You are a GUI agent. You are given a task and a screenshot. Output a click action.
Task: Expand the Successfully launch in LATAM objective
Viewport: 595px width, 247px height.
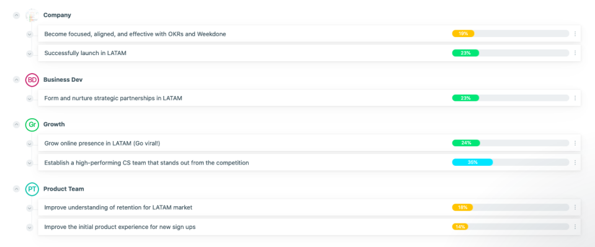coord(30,53)
